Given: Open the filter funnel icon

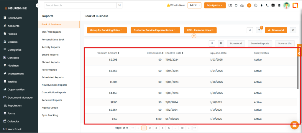Looking at the screenshot, I should [x=259, y=30].
